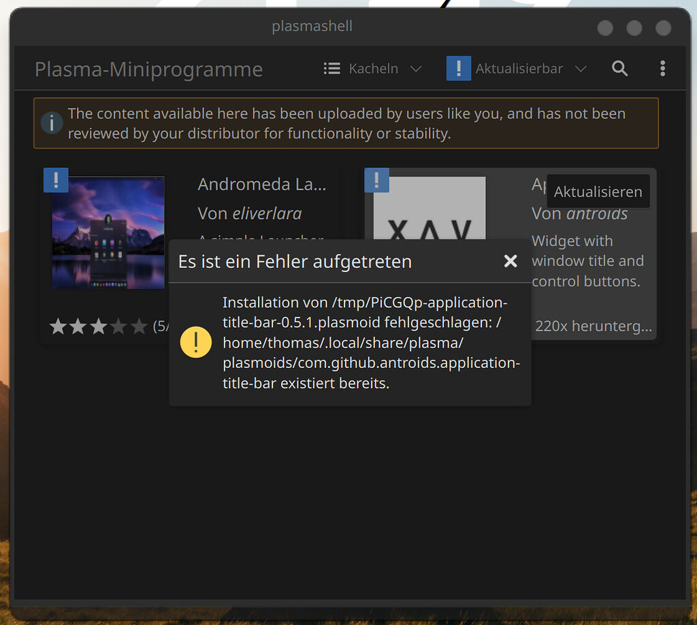Open the Andromeda Launcher preview thumbnail
Image resolution: width=697 pixels, height=625 pixels.
click(x=108, y=232)
